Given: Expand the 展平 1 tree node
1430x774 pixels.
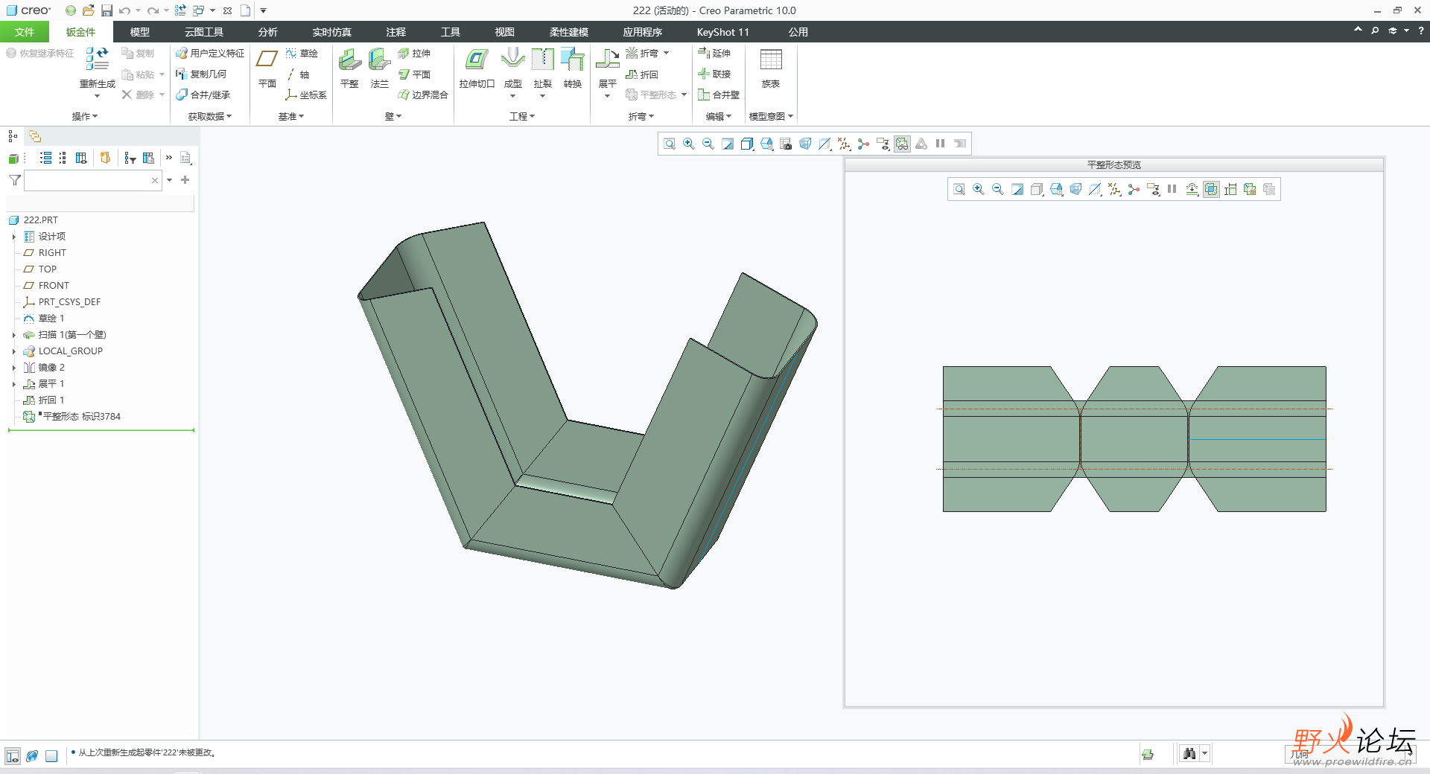Looking at the screenshot, I should pos(13,384).
